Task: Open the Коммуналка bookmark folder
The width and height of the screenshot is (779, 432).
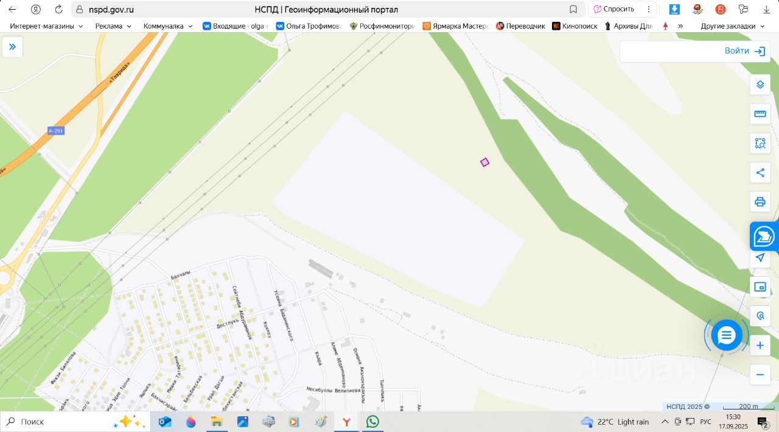Action: click(168, 26)
